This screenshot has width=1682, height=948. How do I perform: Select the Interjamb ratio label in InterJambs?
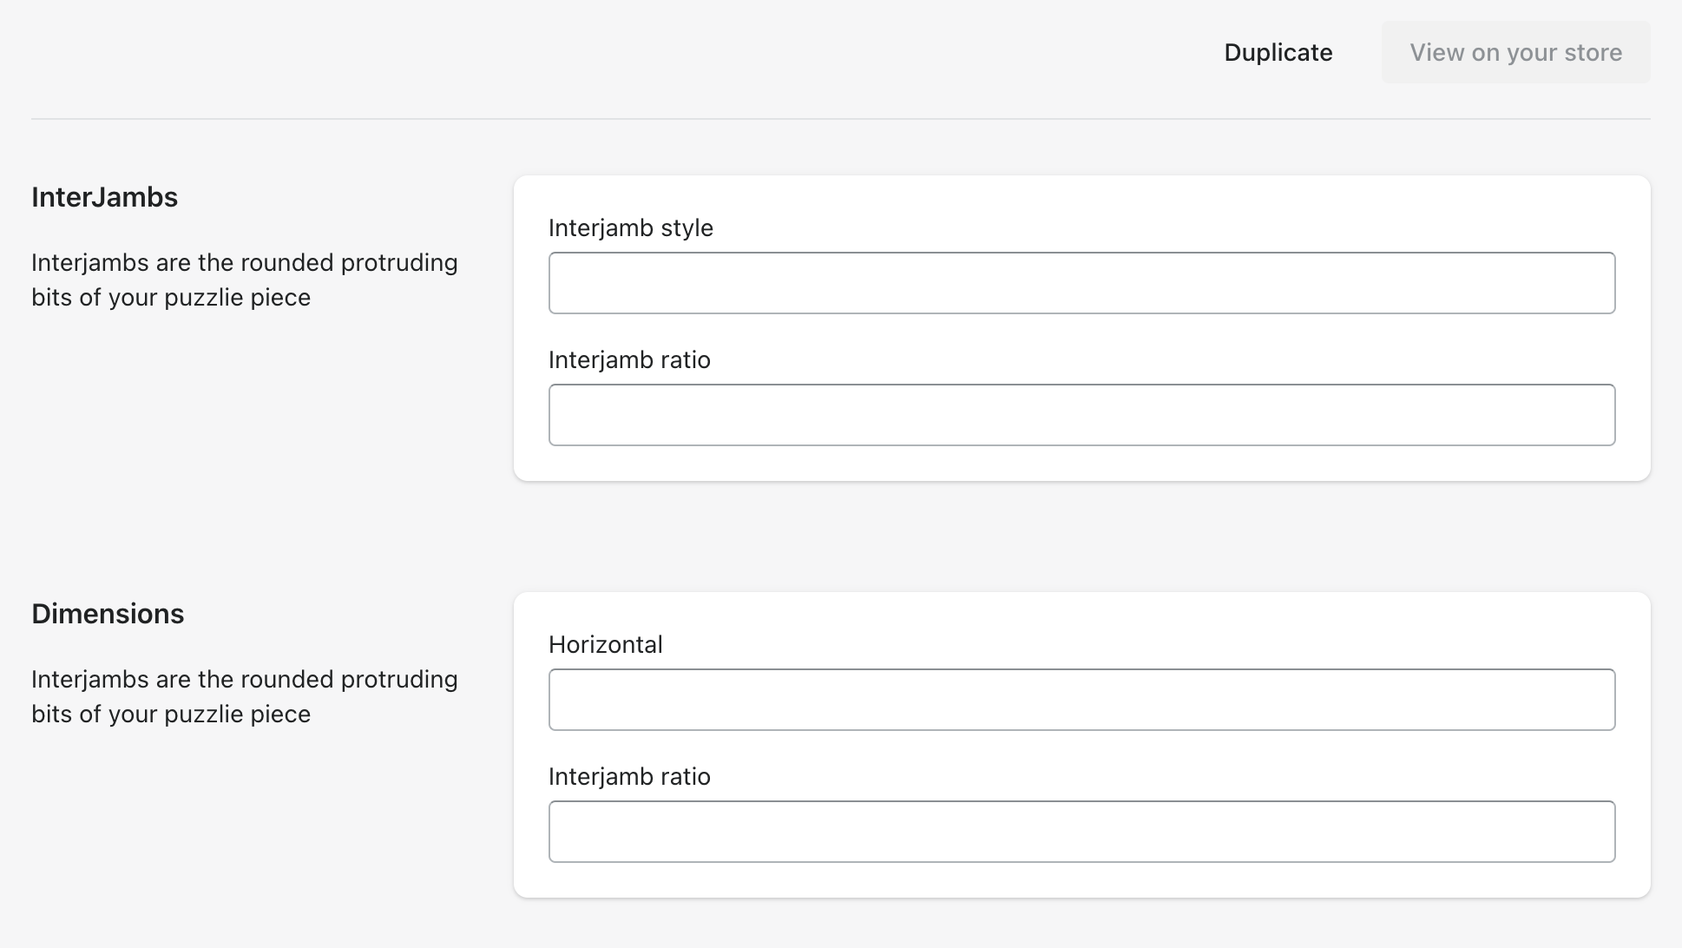pyautogui.click(x=629, y=359)
